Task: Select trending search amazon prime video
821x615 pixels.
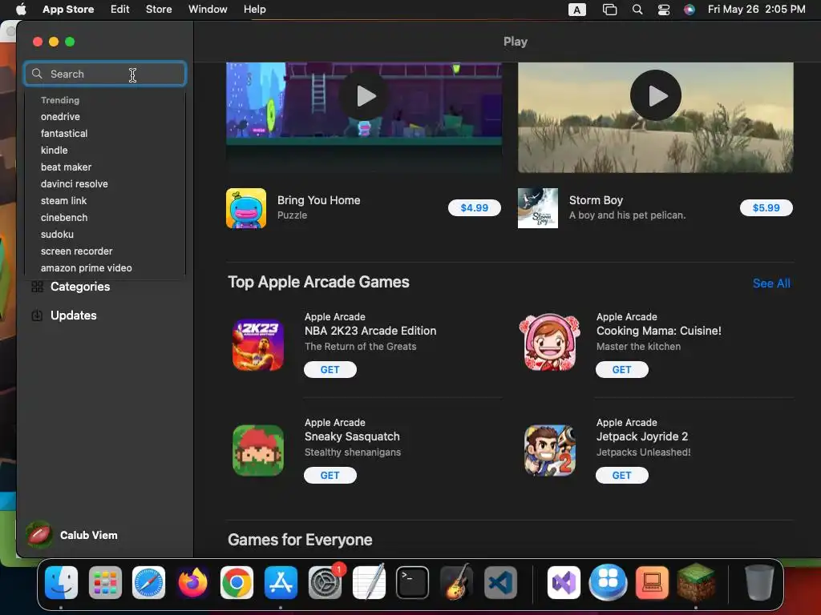Action: 87,267
